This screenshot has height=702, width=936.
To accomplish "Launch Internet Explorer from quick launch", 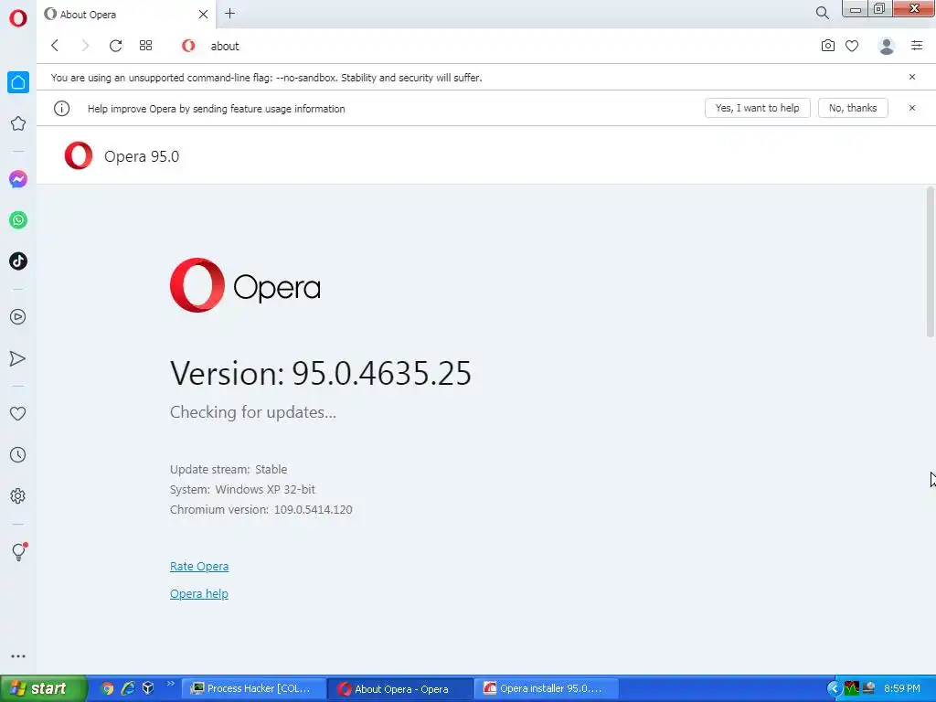I will pyautogui.click(x=128, y=688).
